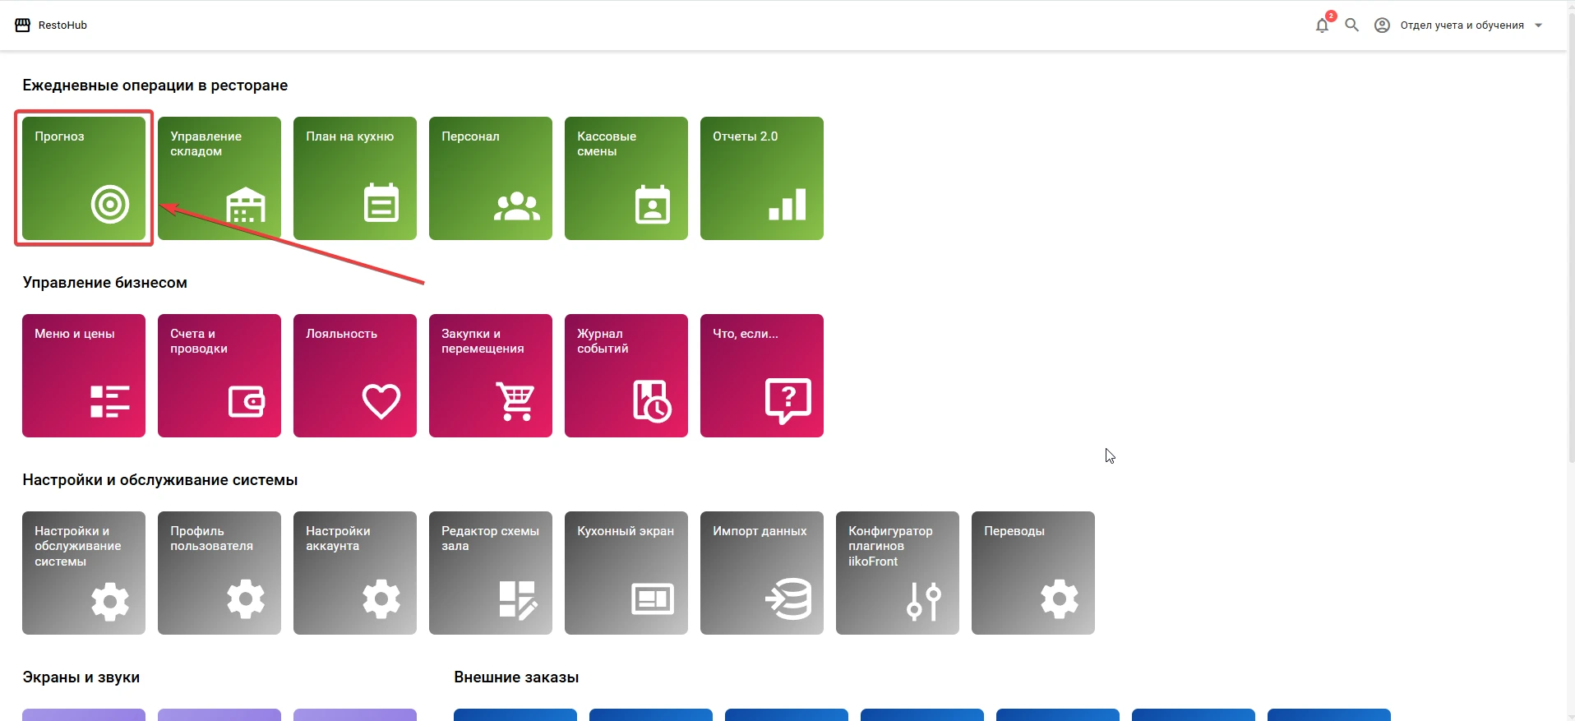This screenshot has height=721, width=1575.
Task: Open Закупки и перемещения cart tile
Action: [x=491, y=376]
